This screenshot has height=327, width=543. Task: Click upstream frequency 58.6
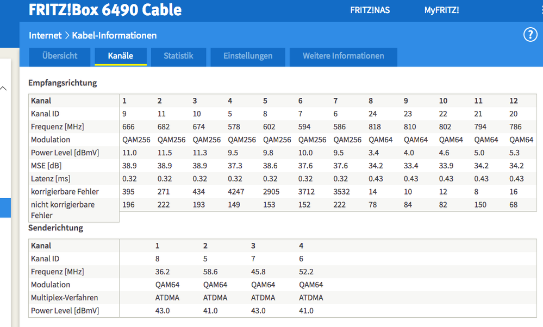click(210, 272)
